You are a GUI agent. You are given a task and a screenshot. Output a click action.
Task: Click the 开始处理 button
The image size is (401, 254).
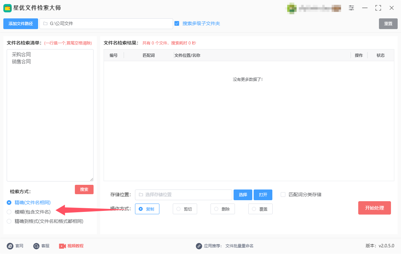coord(375,208)
